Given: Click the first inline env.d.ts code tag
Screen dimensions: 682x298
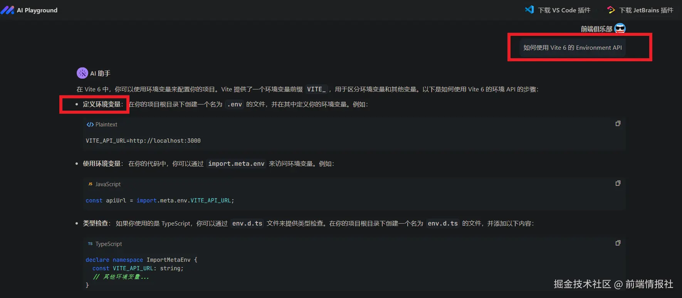Looking at the screenshot, I should (247, 223).
